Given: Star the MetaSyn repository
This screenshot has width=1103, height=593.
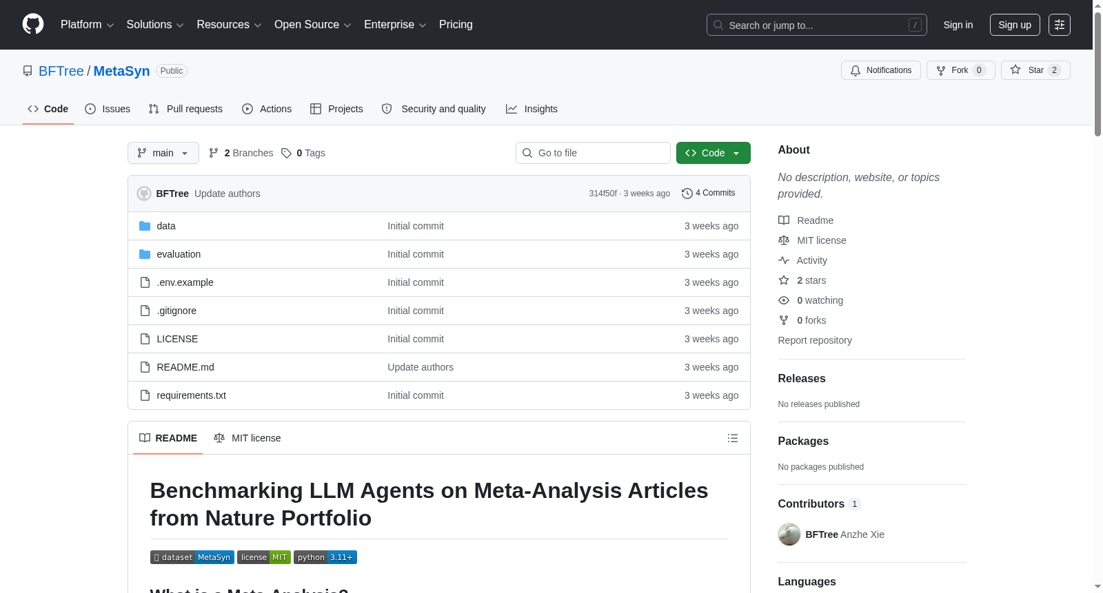Looking at the screenshot, I should (x=1035, y=70).
